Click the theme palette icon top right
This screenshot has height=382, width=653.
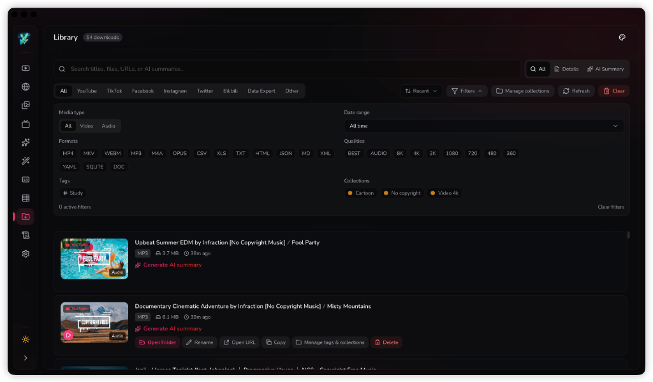pyautogui.click(x=622, y=38)
